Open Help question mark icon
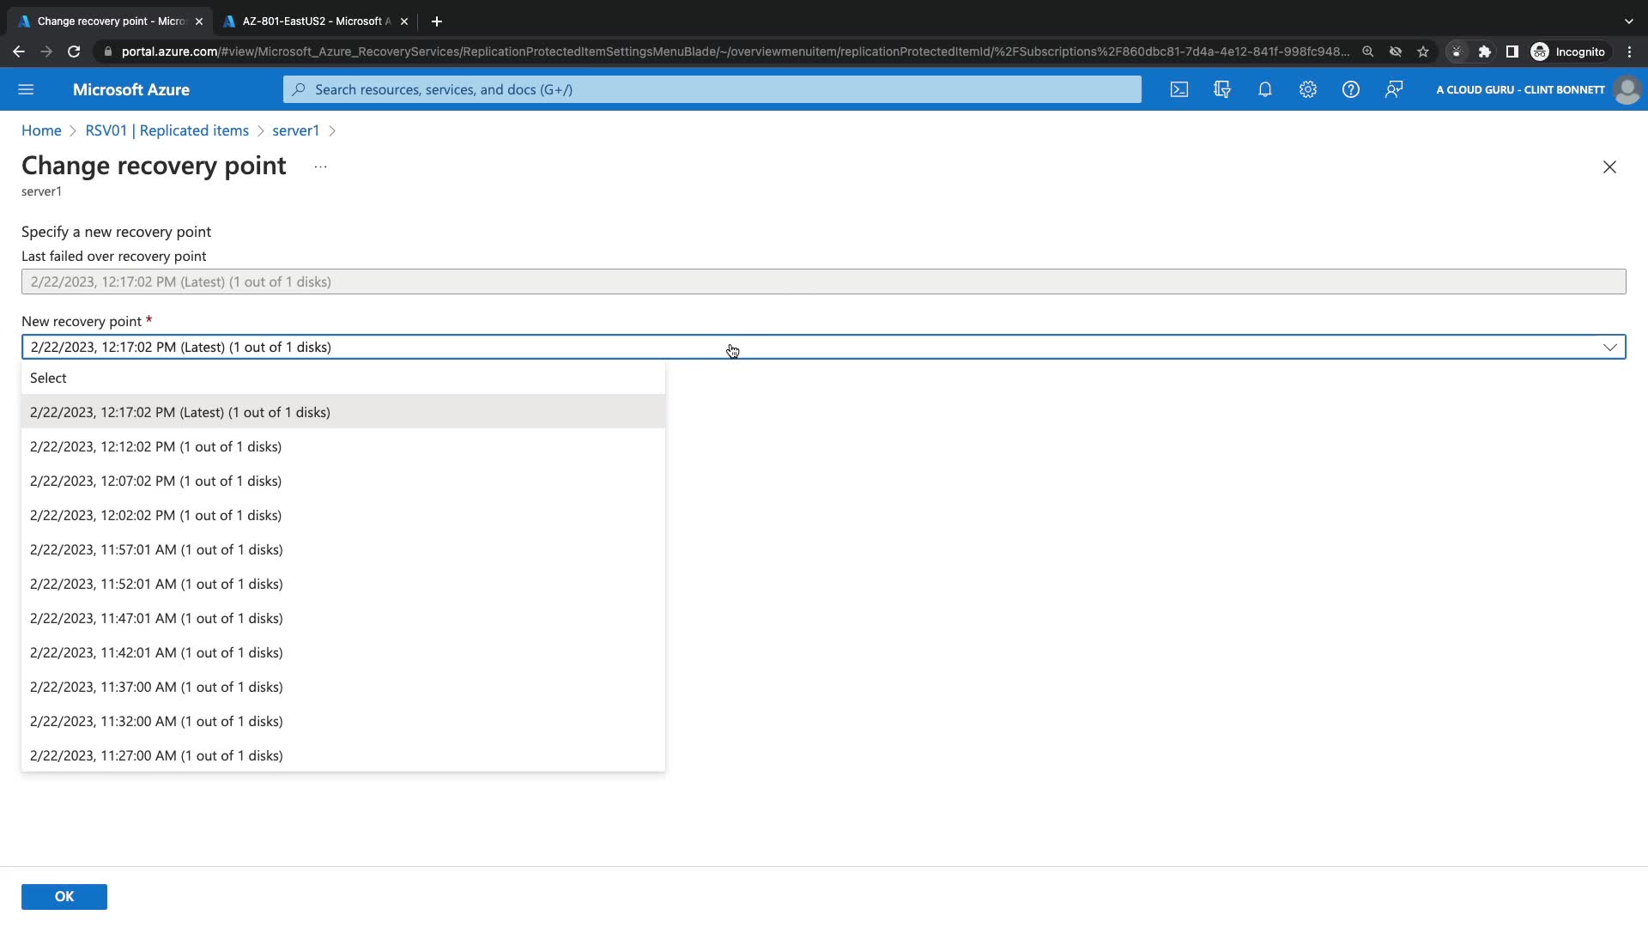 click(x=1351, y=89)
